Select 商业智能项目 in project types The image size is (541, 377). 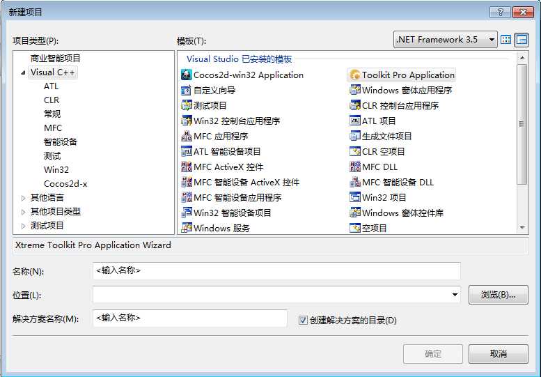tap(55, 59)
